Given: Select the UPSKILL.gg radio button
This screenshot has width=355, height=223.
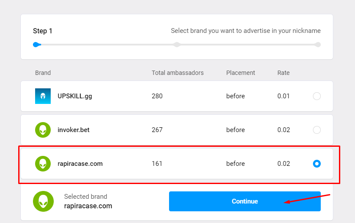Looking at the screenshot, I should 317,96.
